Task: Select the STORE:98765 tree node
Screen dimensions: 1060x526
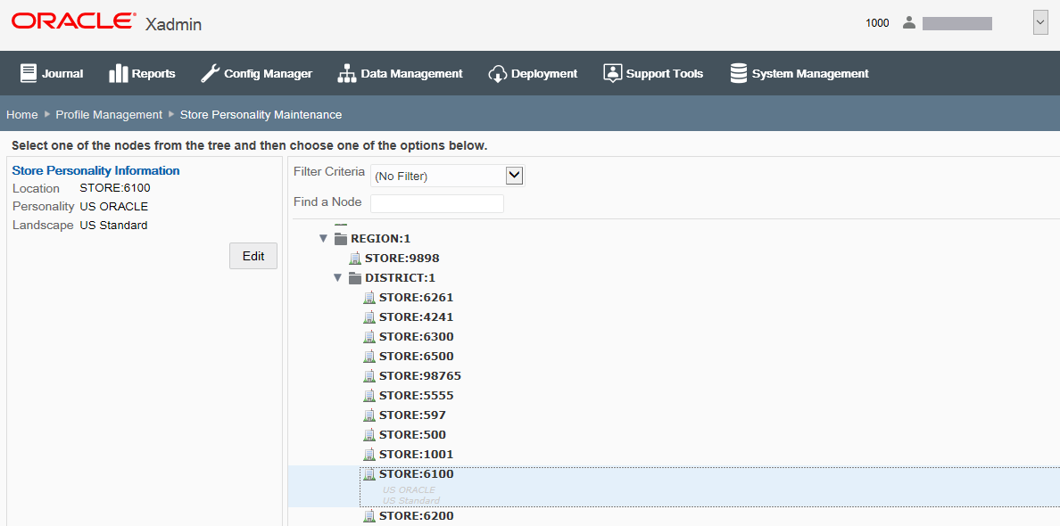Action: click(420, 375)
